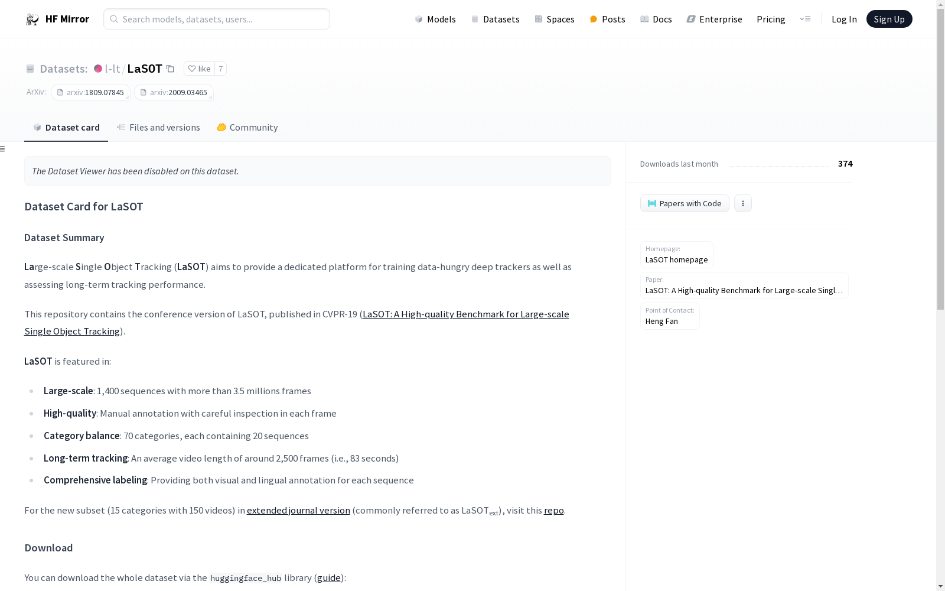Open Datasets from the top navigation icon
The width and height of the screenshot is (945, 591).
475,20
